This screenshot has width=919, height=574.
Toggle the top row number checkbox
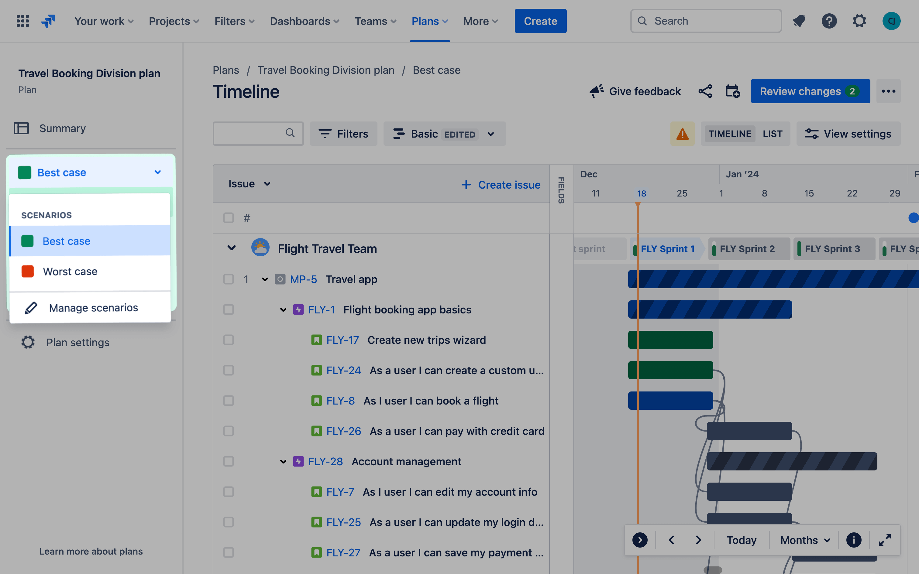pos(228,278)
